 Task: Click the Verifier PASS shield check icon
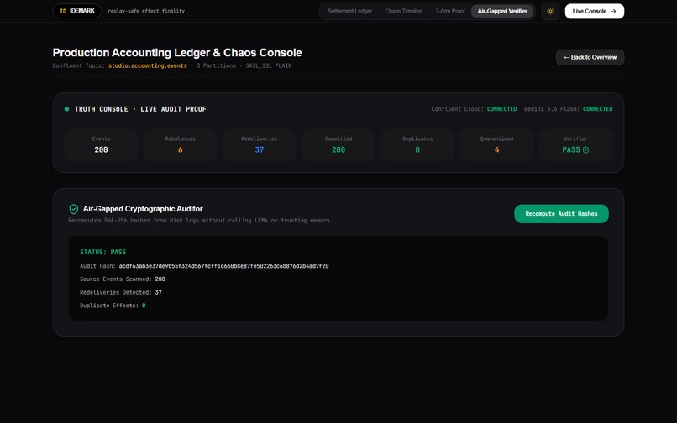click(x=586, y=149)
